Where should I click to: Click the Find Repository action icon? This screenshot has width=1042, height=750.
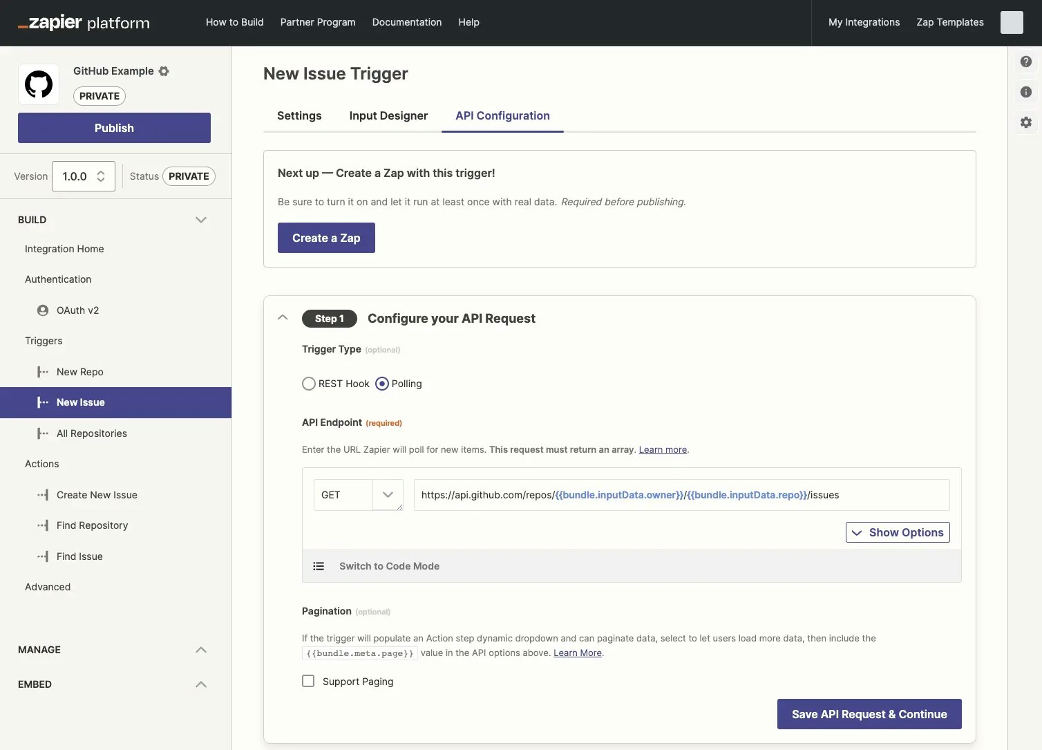coord(43,525)
